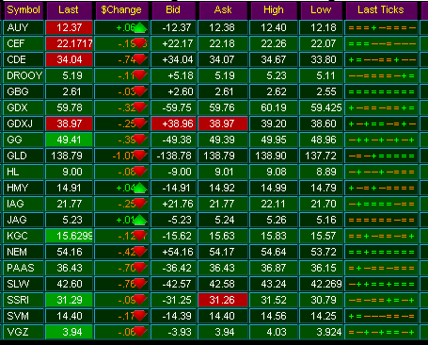Click the red down arrow in CDE row

[140, 59]
